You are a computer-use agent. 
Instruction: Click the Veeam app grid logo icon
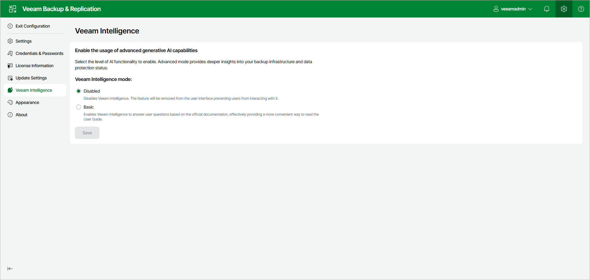(x=13, y=9)
